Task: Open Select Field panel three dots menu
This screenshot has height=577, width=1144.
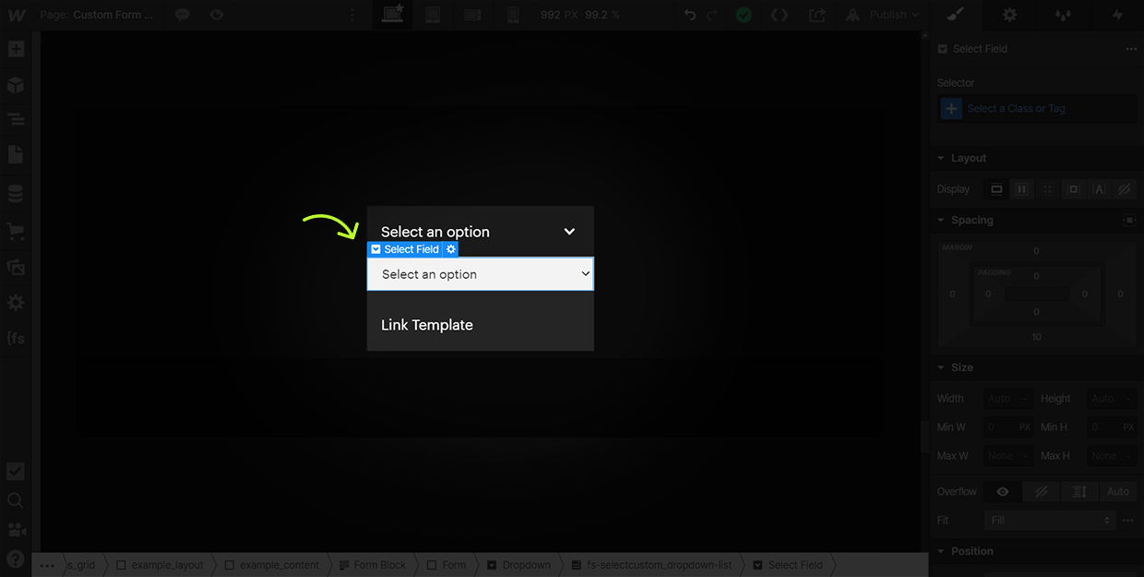Action: [1131, 49]
